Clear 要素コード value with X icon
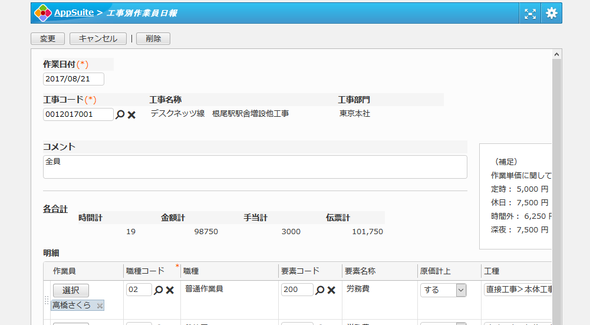Viewport: 590px width, 325px height. tap(331, 290)
